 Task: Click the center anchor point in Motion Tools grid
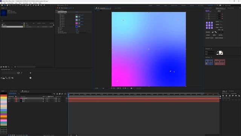click(x=209, y=25)
